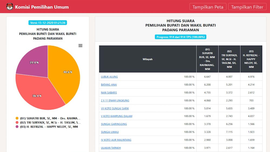Open the Sungai Garingging district link
The image size is (270, 152).
tap(114, 124)
